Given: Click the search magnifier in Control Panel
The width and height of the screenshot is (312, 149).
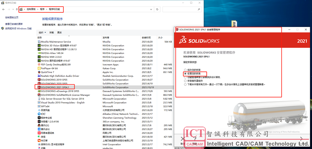Looking at the screenshot, I should click(199, 9).
